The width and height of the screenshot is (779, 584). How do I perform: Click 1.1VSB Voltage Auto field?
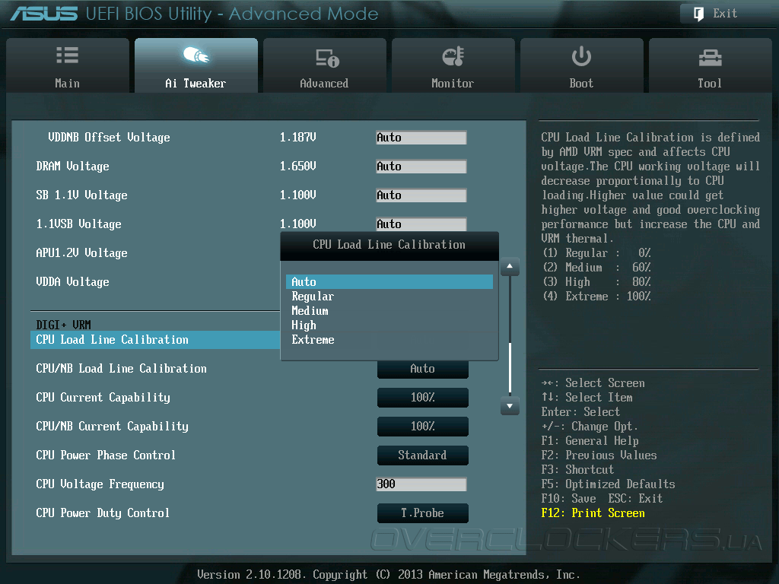(x=421, y=224)
